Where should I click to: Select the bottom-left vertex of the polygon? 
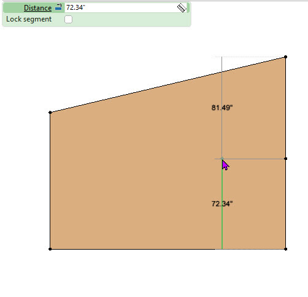pyautogui.click(x=50, y=249)
